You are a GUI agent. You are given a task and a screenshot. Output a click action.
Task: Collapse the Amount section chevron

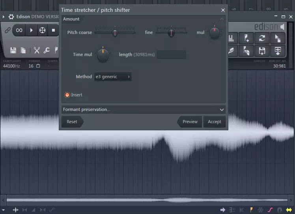point(222,19)
